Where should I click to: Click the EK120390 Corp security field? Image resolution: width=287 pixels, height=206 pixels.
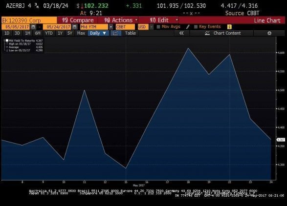tap(29, 20)
